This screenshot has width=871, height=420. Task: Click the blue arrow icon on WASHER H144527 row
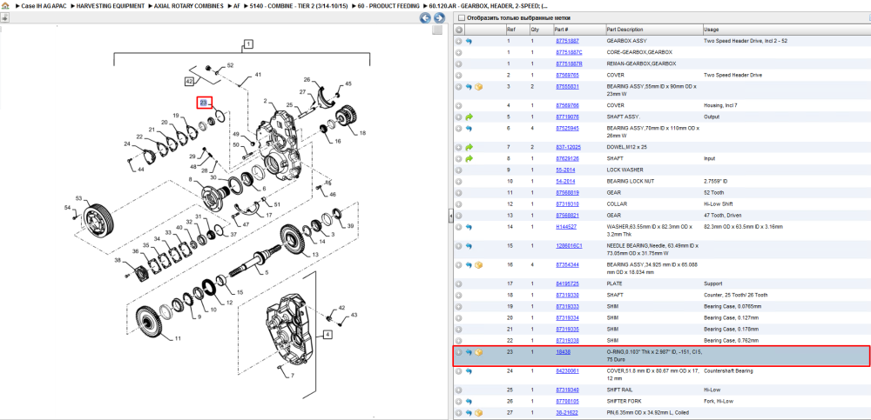[469, 227]
